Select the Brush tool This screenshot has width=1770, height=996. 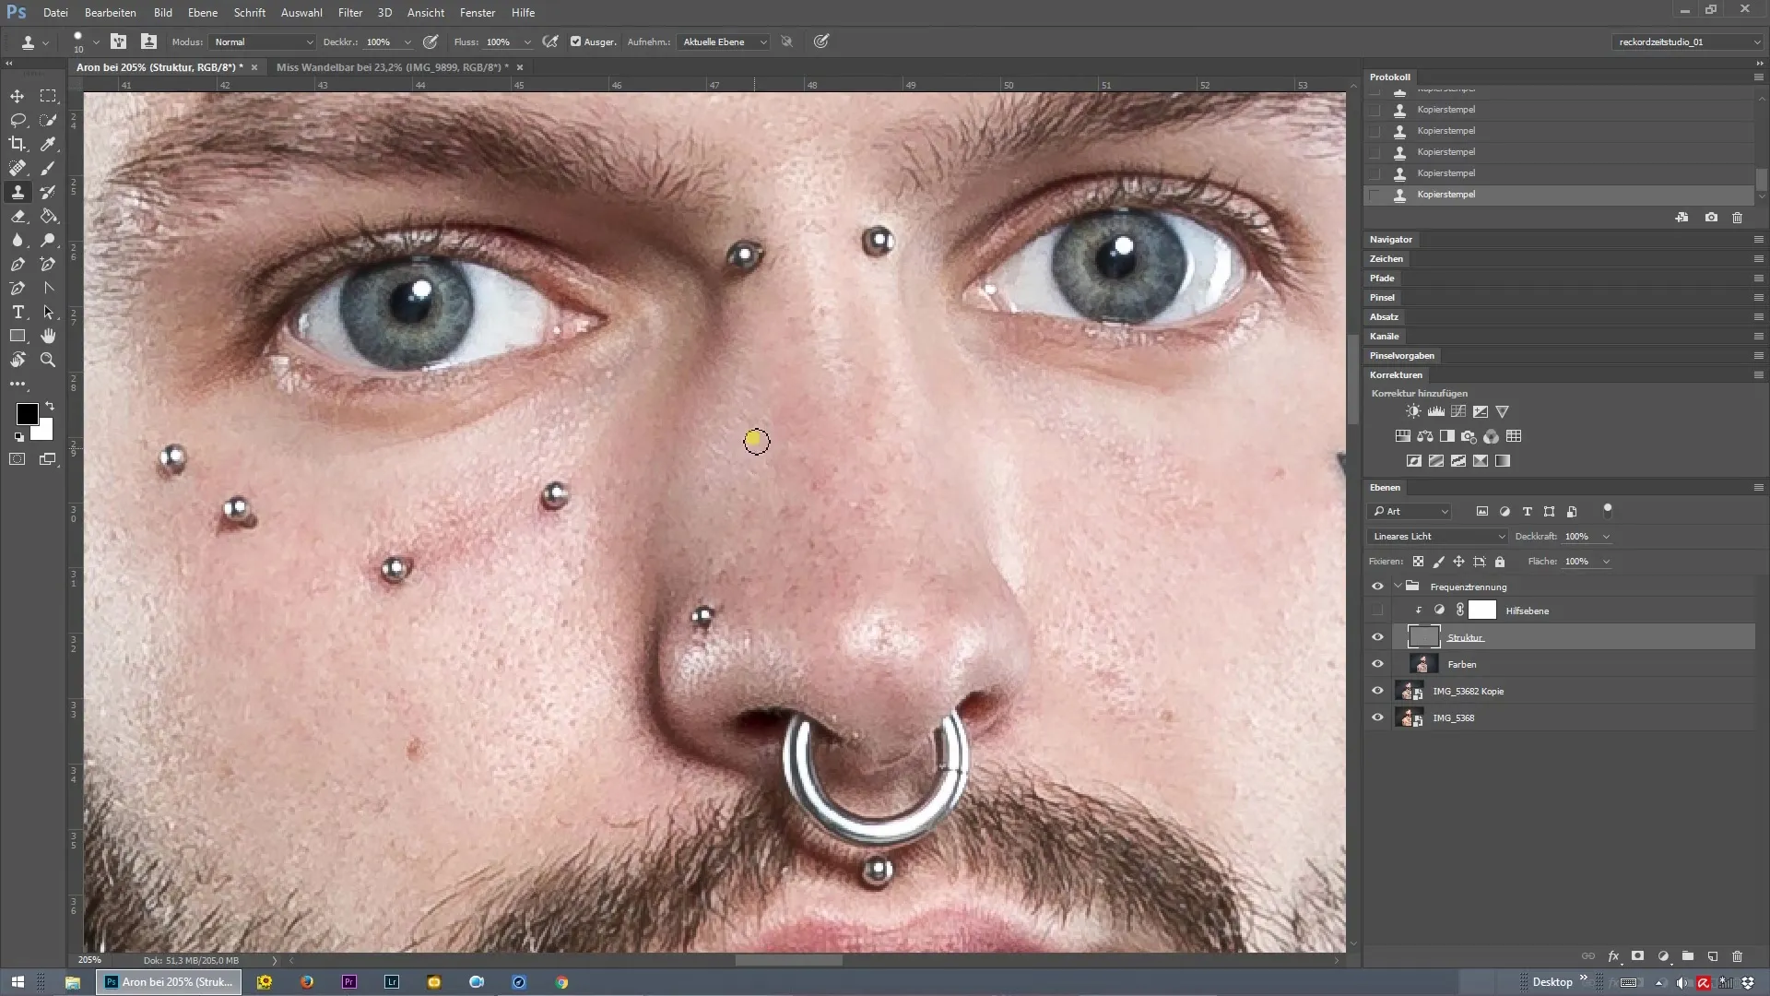48,168
